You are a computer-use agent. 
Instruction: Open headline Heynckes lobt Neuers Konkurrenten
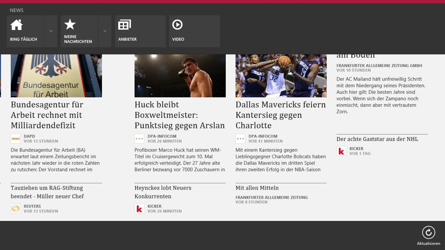coord(163,192)
